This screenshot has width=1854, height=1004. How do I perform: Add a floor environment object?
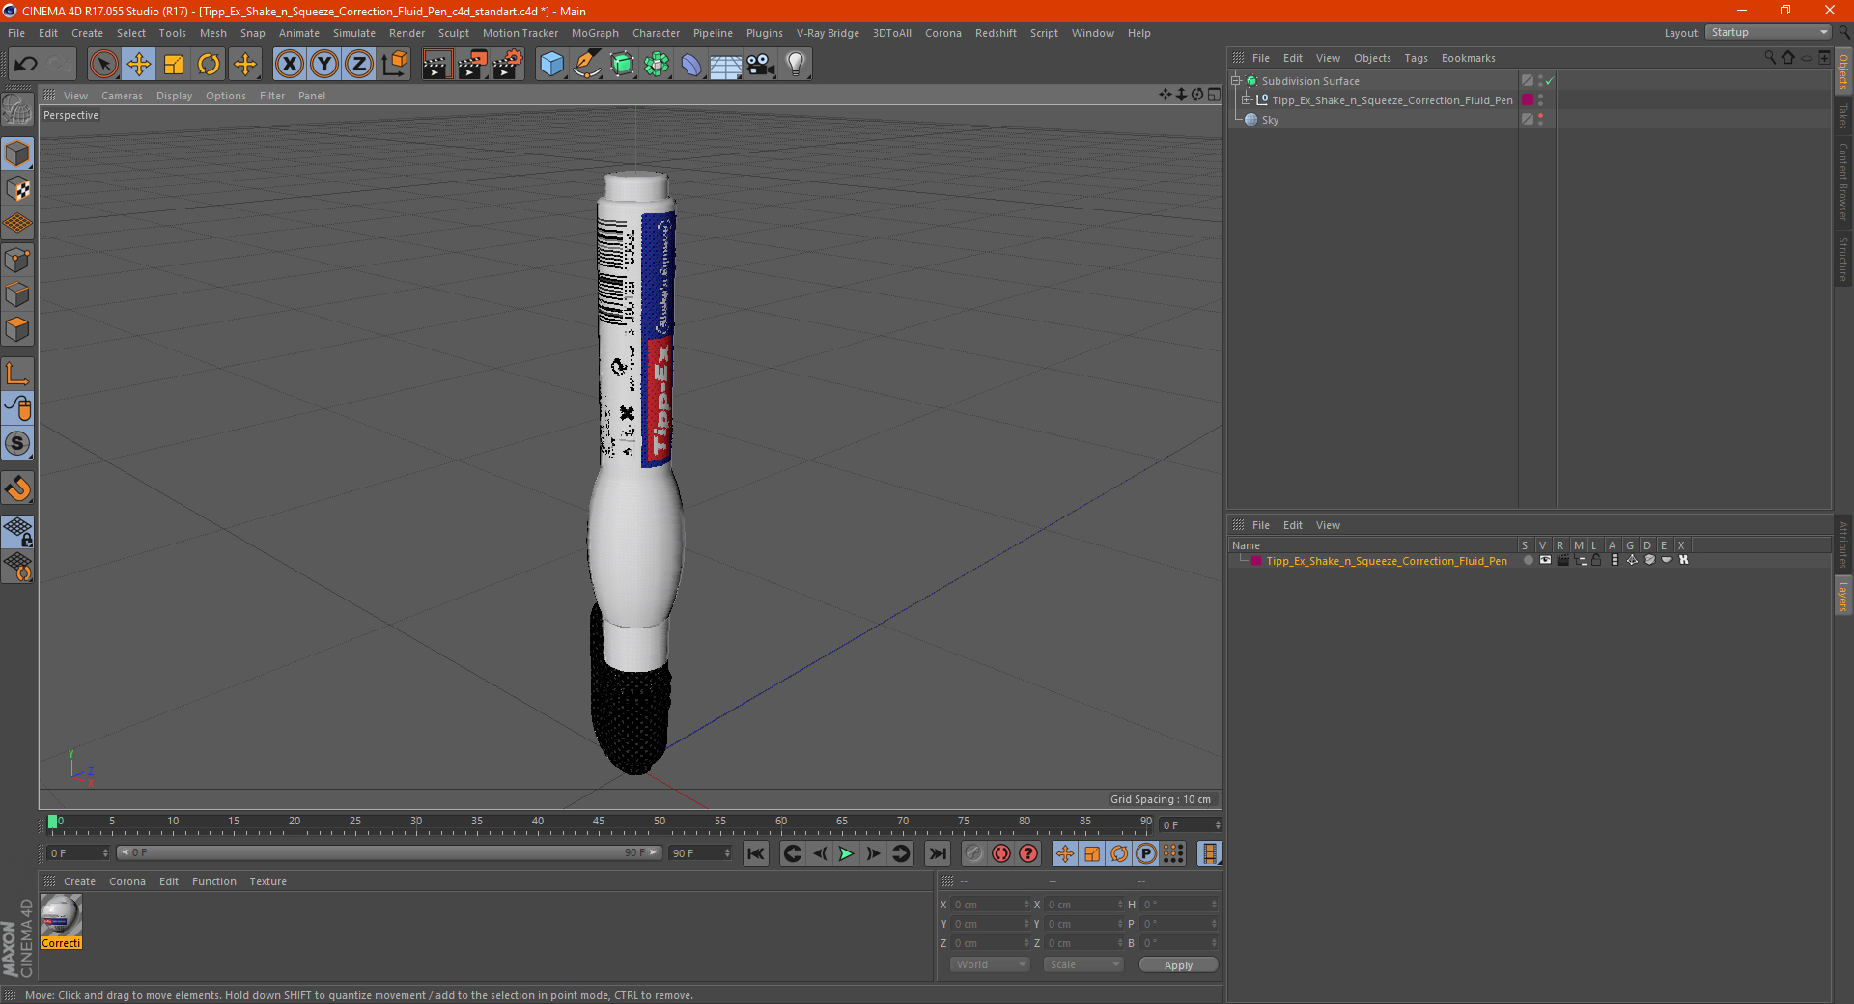[x=726, y=65]
